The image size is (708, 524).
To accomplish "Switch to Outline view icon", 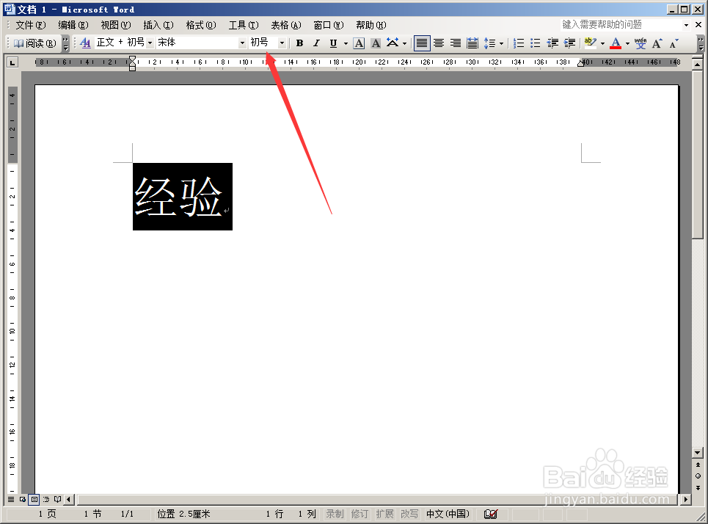I will tap(46, 499).
